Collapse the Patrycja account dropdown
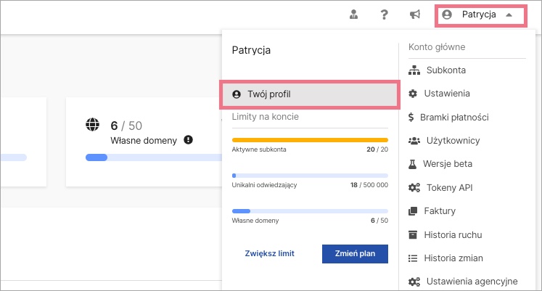 481,15
